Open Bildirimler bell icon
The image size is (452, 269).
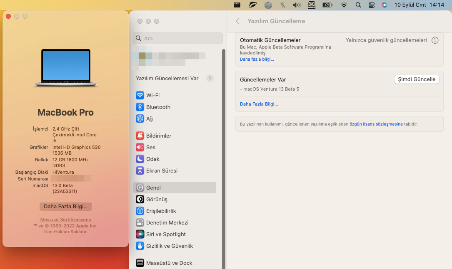coord(140,136)
